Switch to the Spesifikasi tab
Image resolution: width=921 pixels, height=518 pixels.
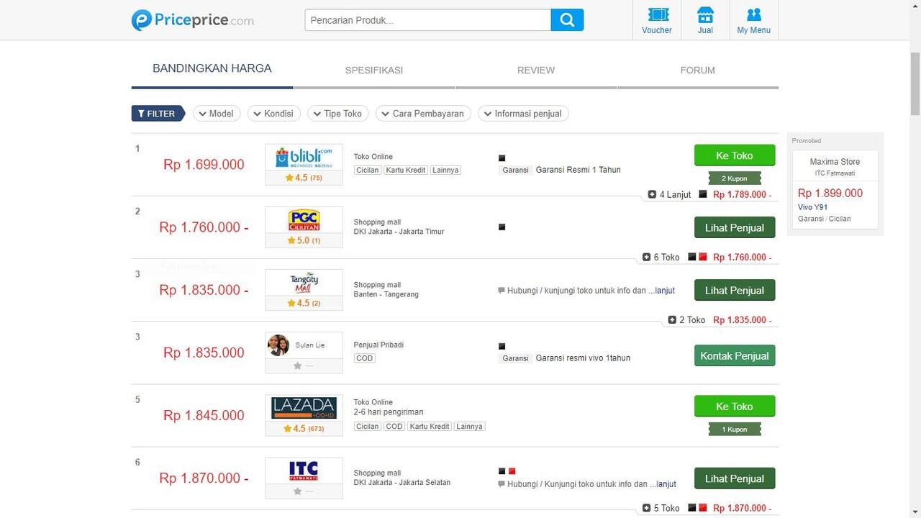click(374, 70)
